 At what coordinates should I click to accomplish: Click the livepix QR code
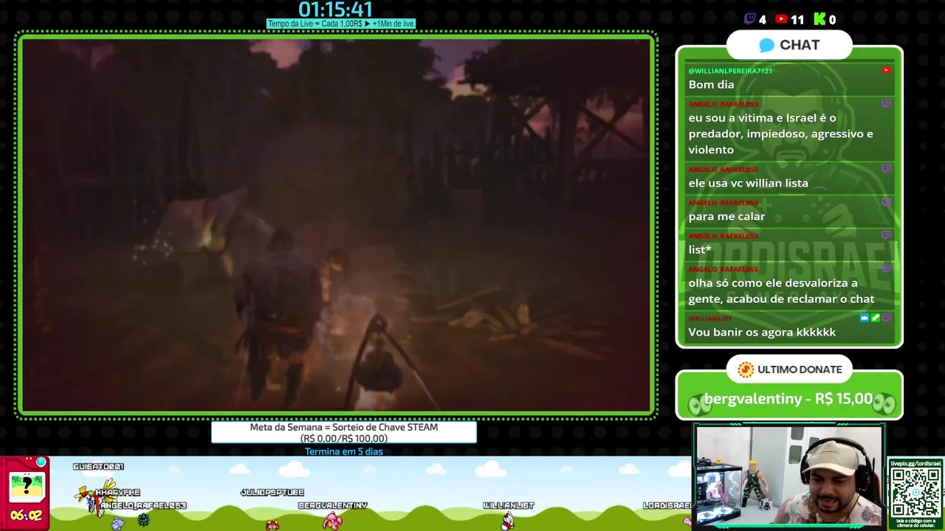(x=915, y=492)
